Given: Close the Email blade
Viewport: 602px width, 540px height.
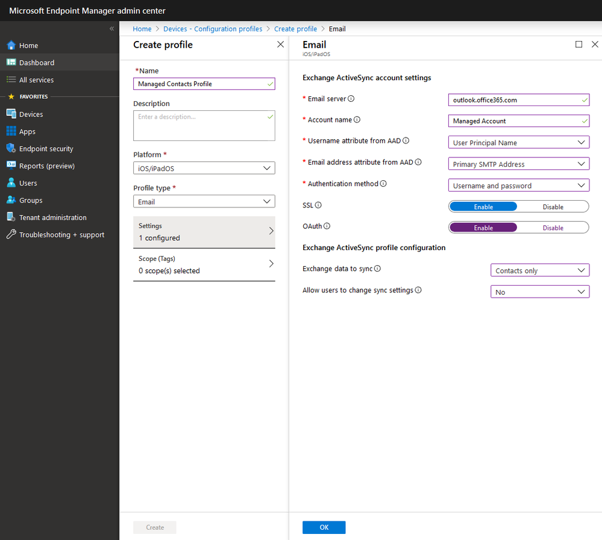Looking at the screenshot, I should 595,44.
